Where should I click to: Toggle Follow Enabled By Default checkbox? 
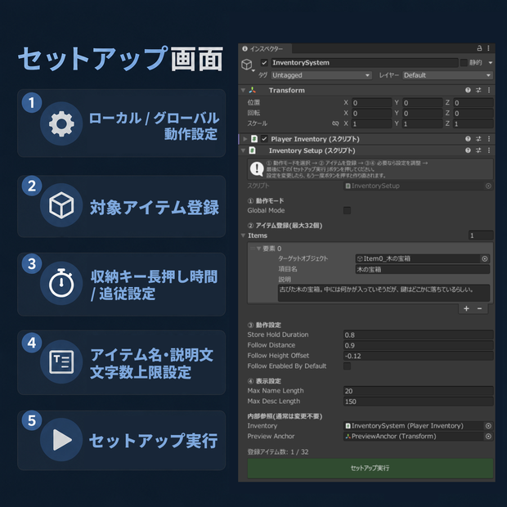[x=347, y=366]
